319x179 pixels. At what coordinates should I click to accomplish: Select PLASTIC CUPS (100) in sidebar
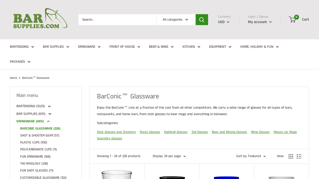tap(33, 142)
